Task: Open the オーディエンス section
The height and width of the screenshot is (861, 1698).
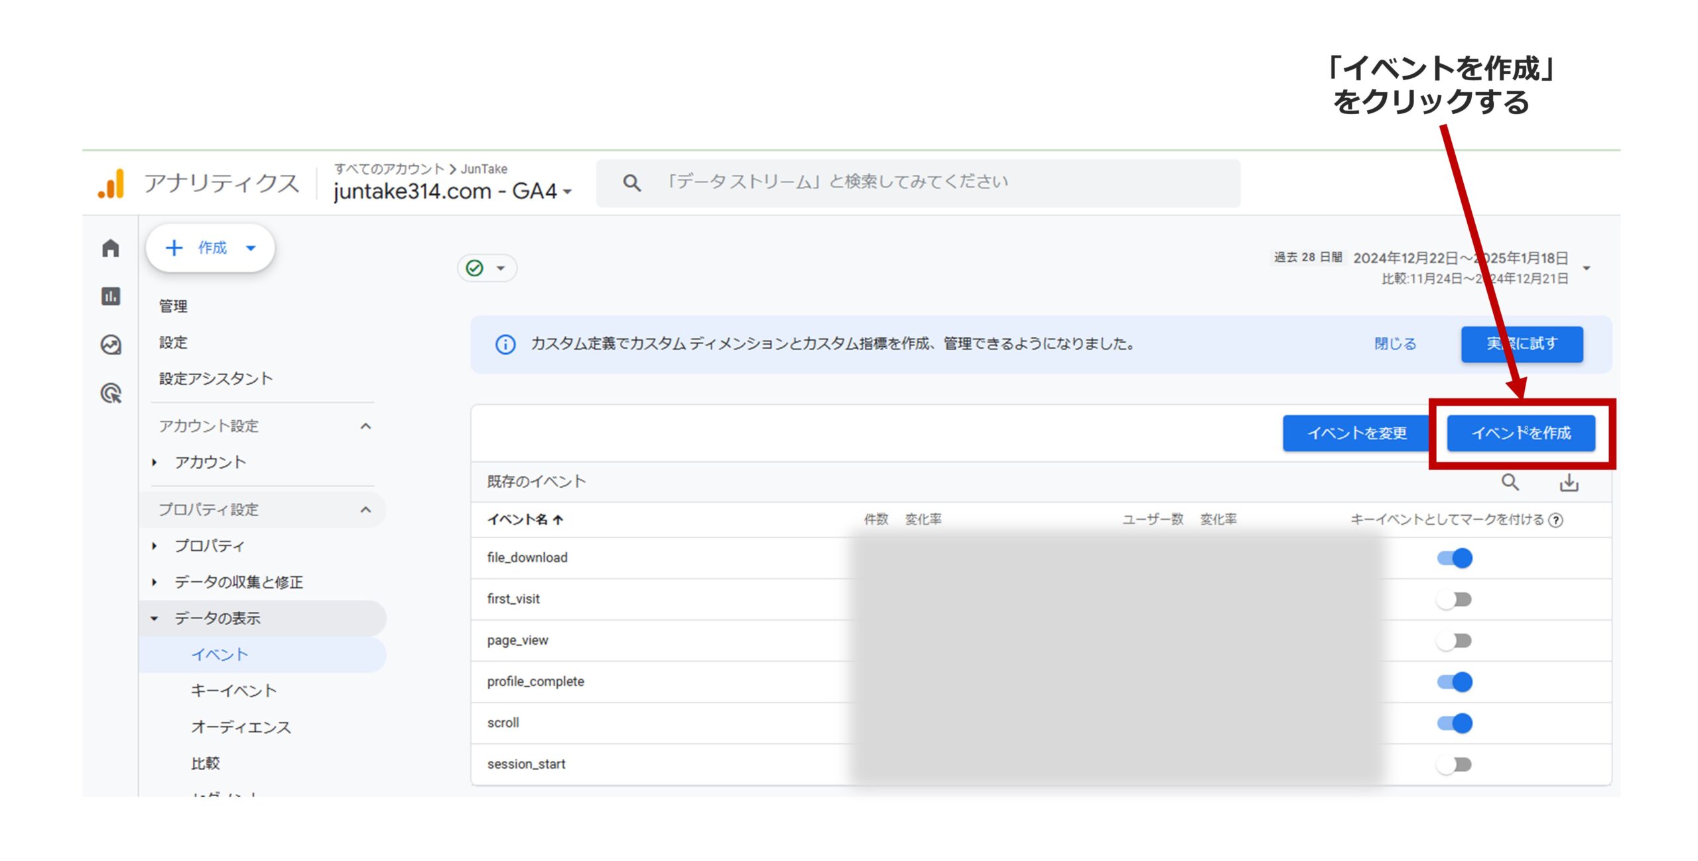Action: 240,726
